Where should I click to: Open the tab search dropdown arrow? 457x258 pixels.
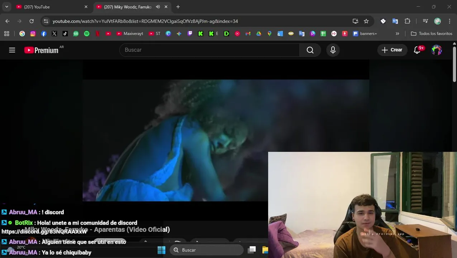6,7
